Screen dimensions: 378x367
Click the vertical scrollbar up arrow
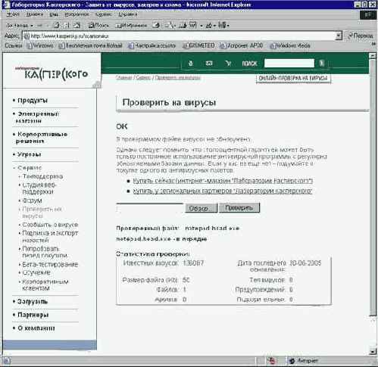[x=373, y=56]
